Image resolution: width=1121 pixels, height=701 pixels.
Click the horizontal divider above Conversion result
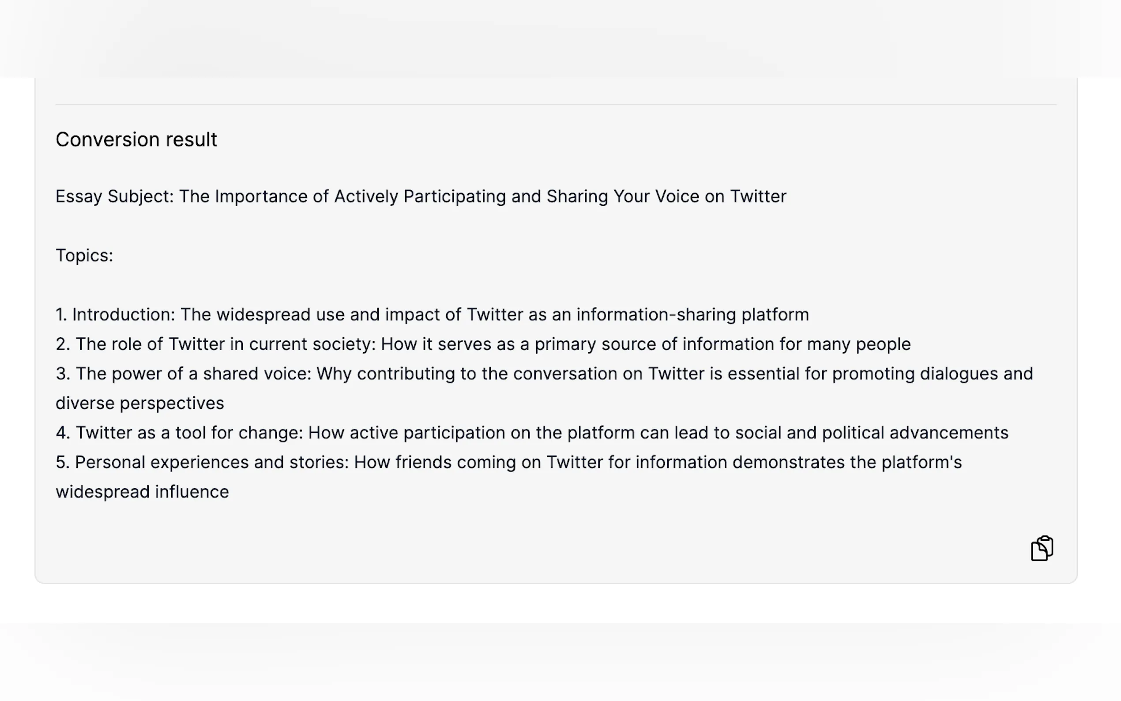[555, 105]
